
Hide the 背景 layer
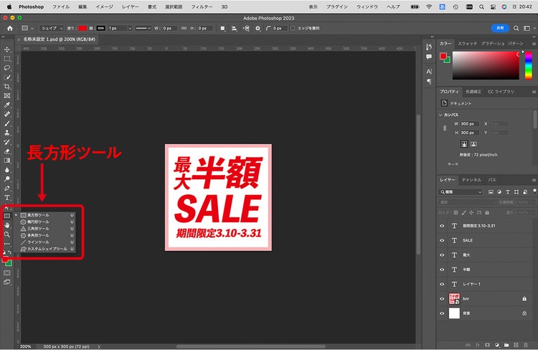click(x=442, y=313)
